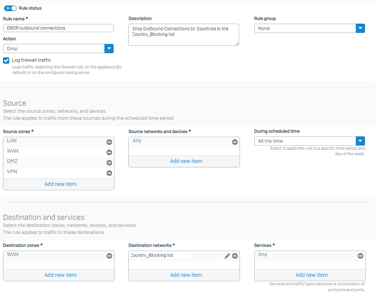Add new item to Services

[x=311, y=275]
